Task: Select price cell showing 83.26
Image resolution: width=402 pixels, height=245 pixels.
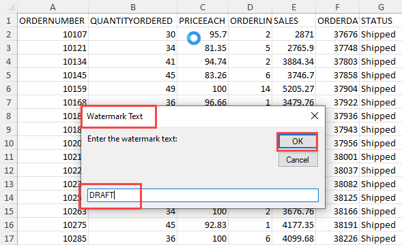Action: [203, 75]
